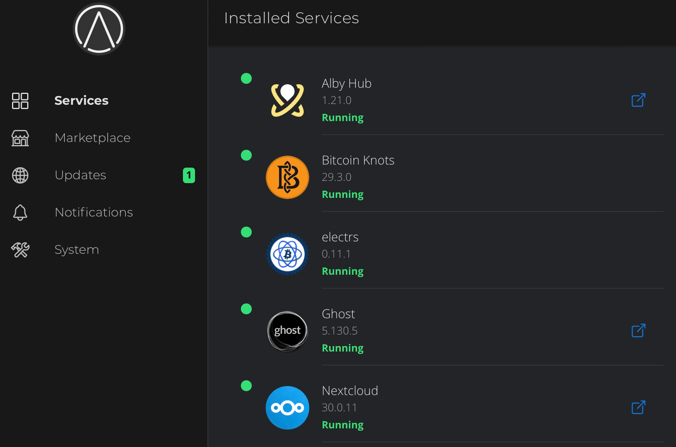676x447 pixels.
Task: Open the Bitcoin Knots service name
Action: 358,160
